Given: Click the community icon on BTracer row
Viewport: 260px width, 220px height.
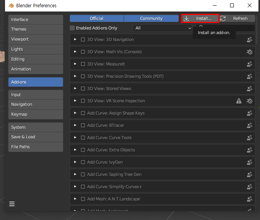Looking at the screenshot, I should (x=249, y=125).
